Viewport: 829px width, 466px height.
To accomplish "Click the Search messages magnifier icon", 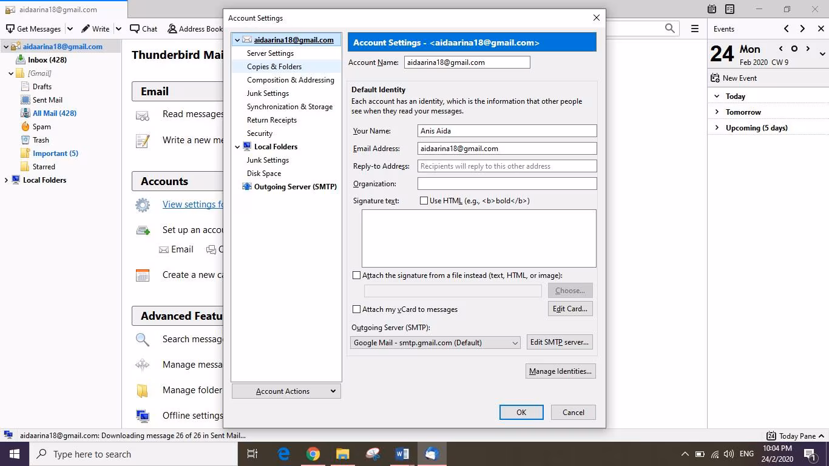I will click(x=143, y=340).
